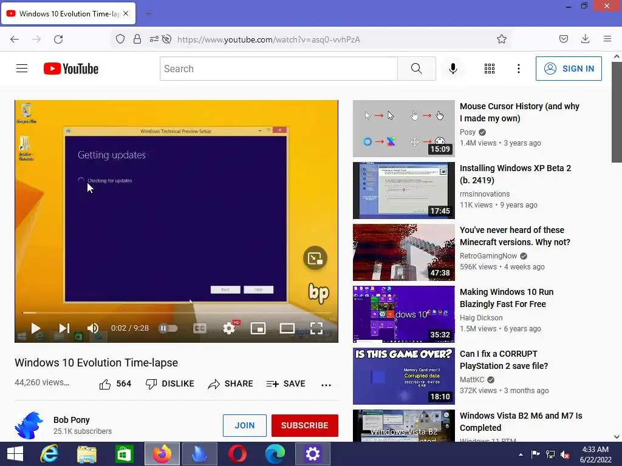
Task: Subscribe to Bob Pony
Action: coord(305,425)
